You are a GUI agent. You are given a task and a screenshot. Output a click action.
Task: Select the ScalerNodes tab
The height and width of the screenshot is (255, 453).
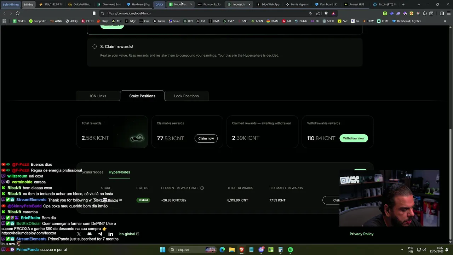tap(92, 172)
